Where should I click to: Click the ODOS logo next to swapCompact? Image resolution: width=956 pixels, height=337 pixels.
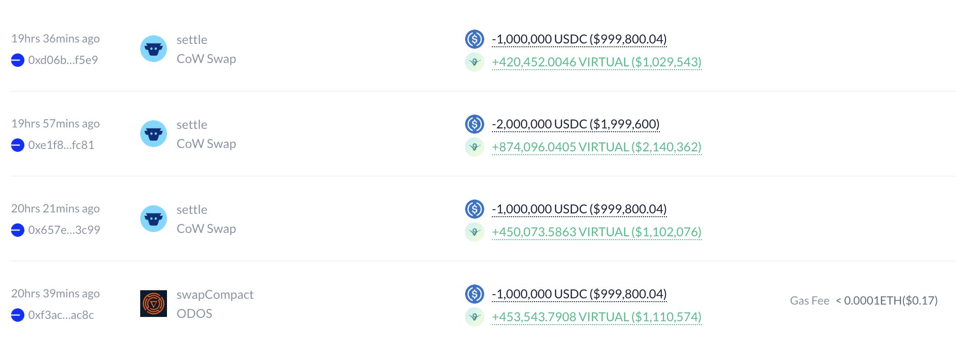[x=153, y=304]
